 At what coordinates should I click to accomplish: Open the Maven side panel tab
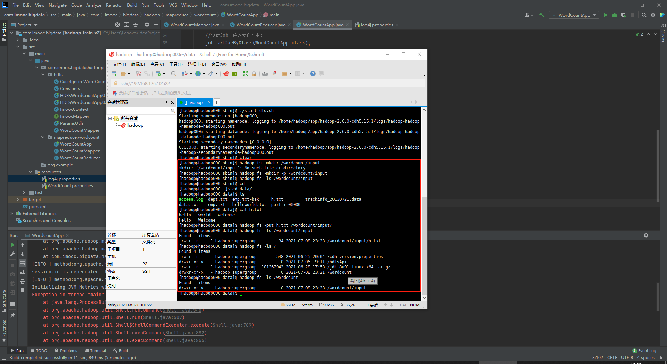coord(663,33)
